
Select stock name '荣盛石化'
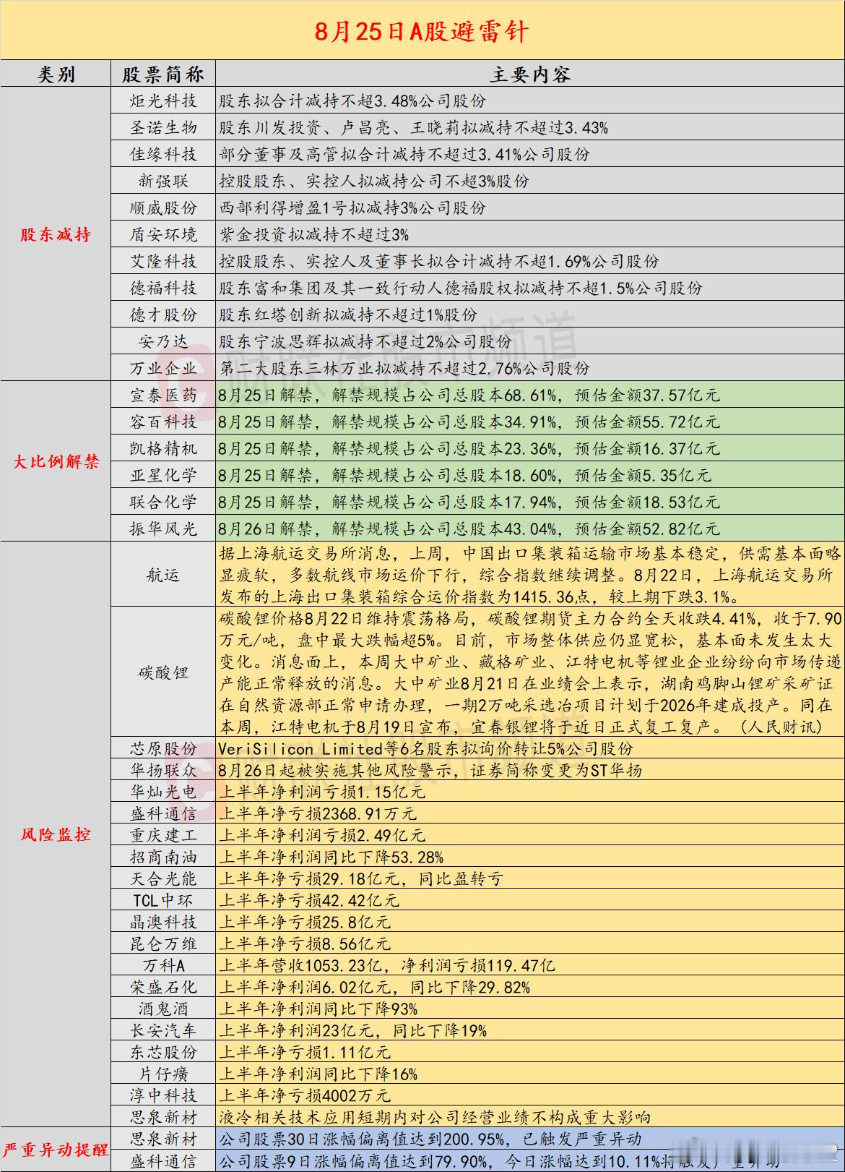(163, 987)
